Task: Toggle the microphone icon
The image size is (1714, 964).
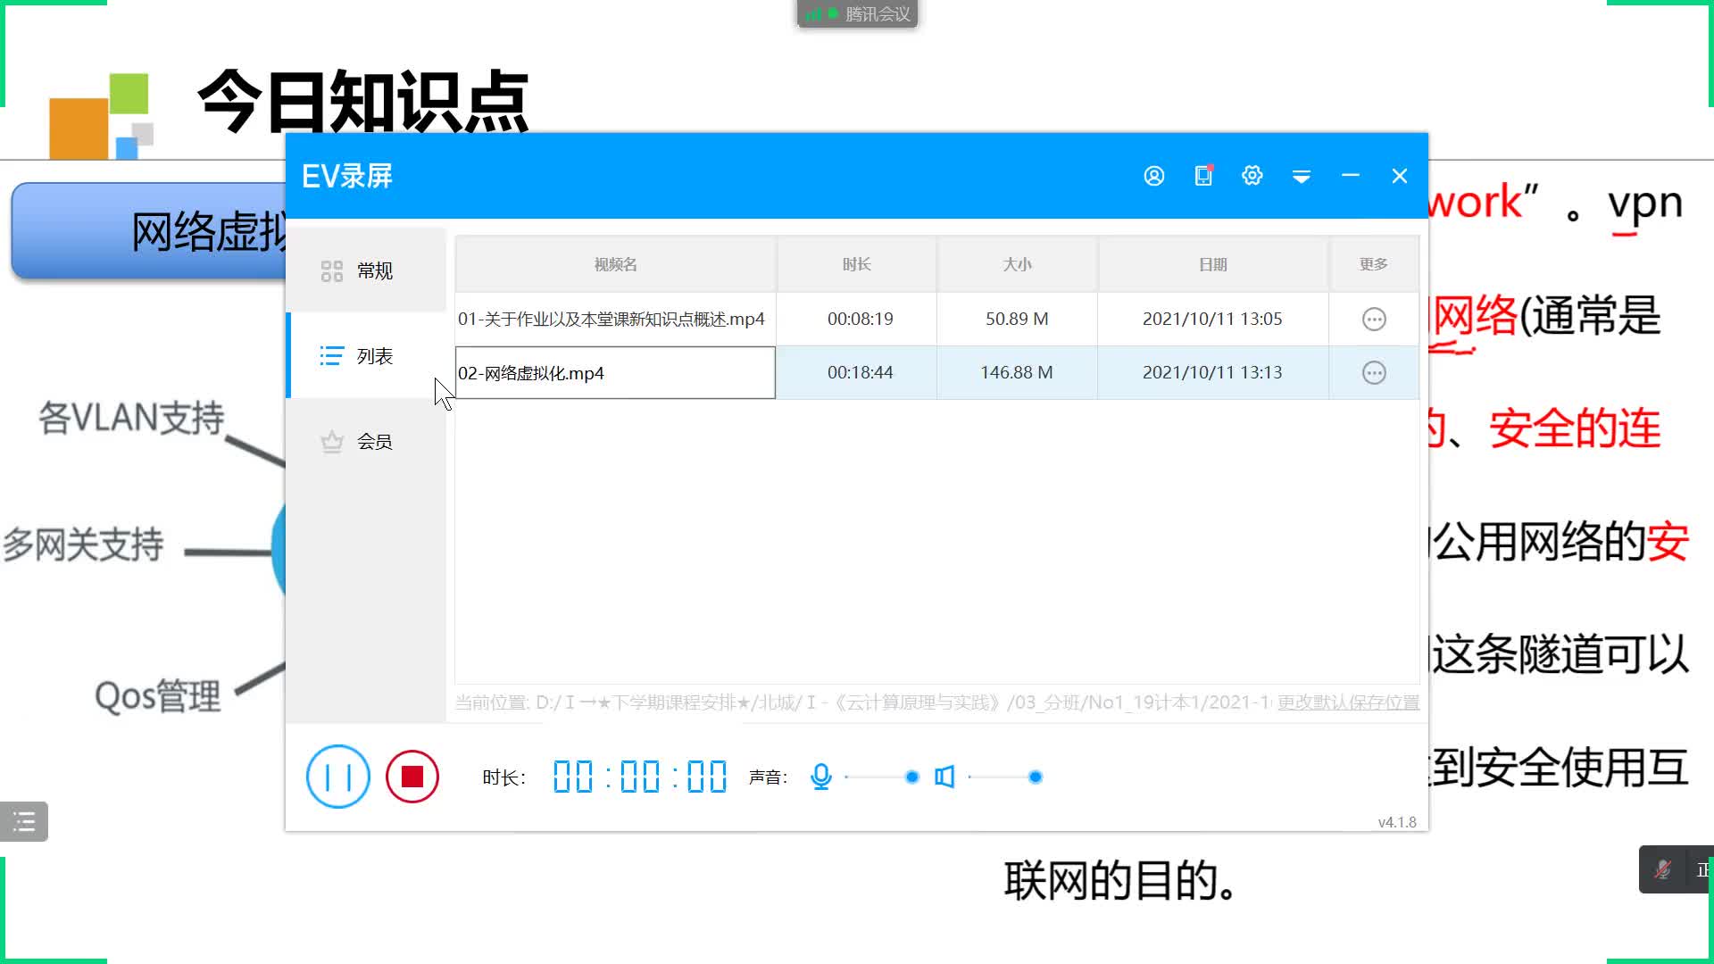Action: click(x=821, y=777)
